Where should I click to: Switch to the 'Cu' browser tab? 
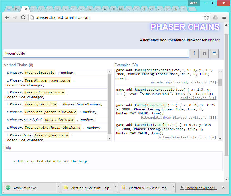click(x=73, y=9)
